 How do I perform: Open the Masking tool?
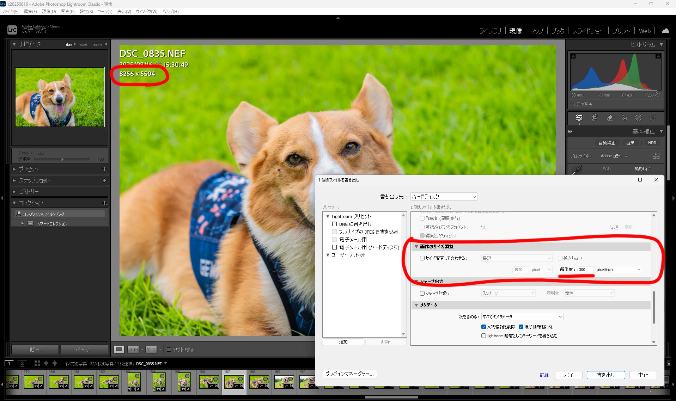638,118
